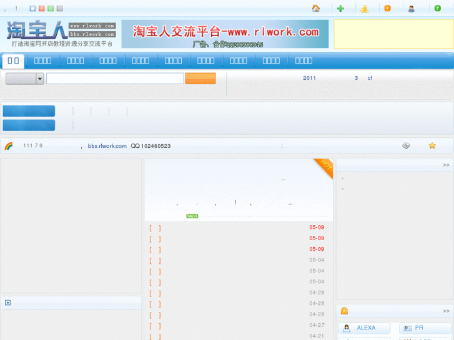Open the user avatar icon

pos(411,9)
